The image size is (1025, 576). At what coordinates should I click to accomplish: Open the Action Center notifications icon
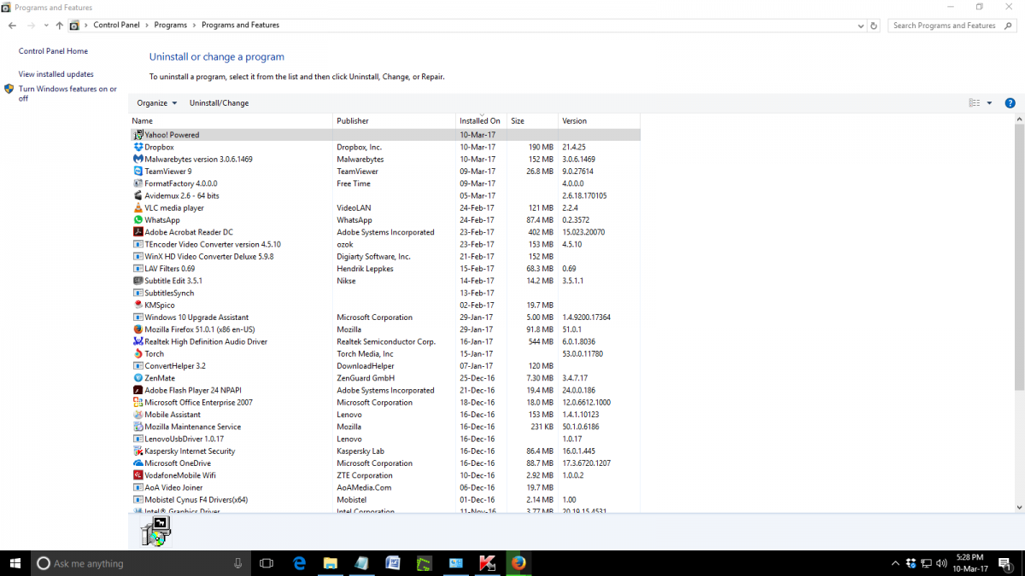(x=1004, y=563)
